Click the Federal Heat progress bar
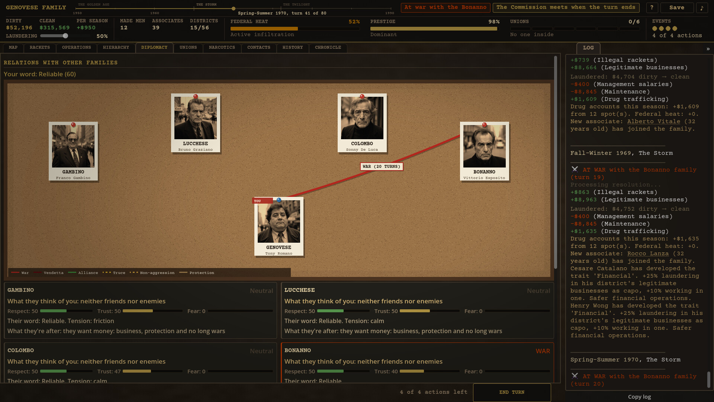The height and width of the screenshot is (402, 714). point(295,29)
